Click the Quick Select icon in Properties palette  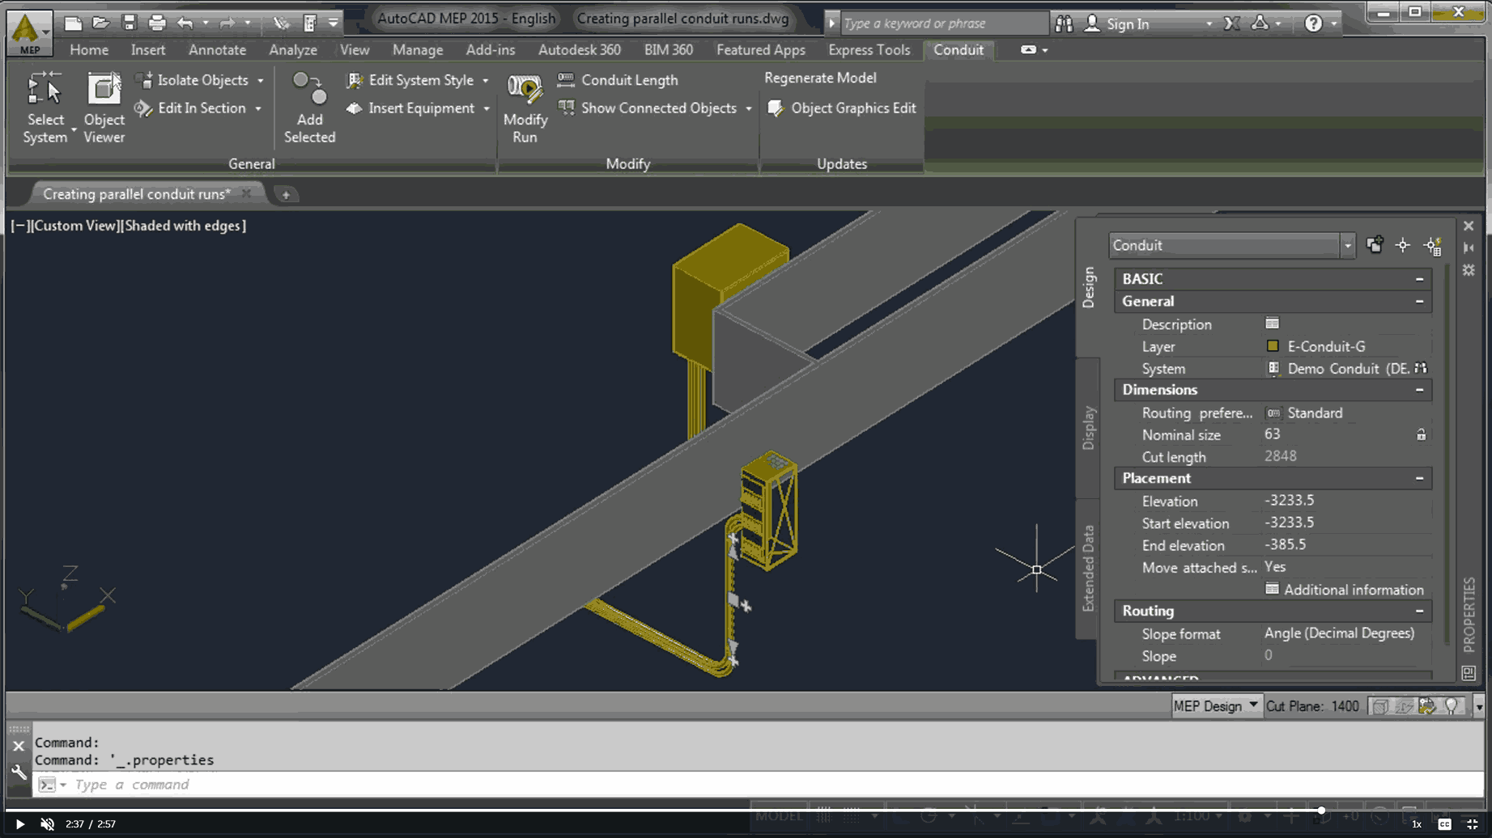(x=1433, y=246)
